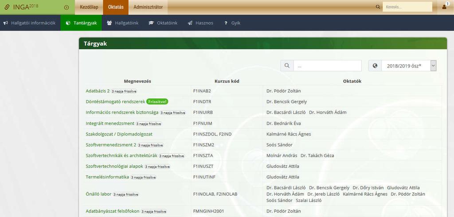Click the search icon in Tárgyak panel
This screenshot has width=454, height=217.
287,66
